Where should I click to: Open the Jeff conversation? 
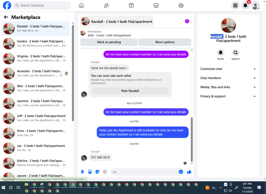tap(36, 118)
